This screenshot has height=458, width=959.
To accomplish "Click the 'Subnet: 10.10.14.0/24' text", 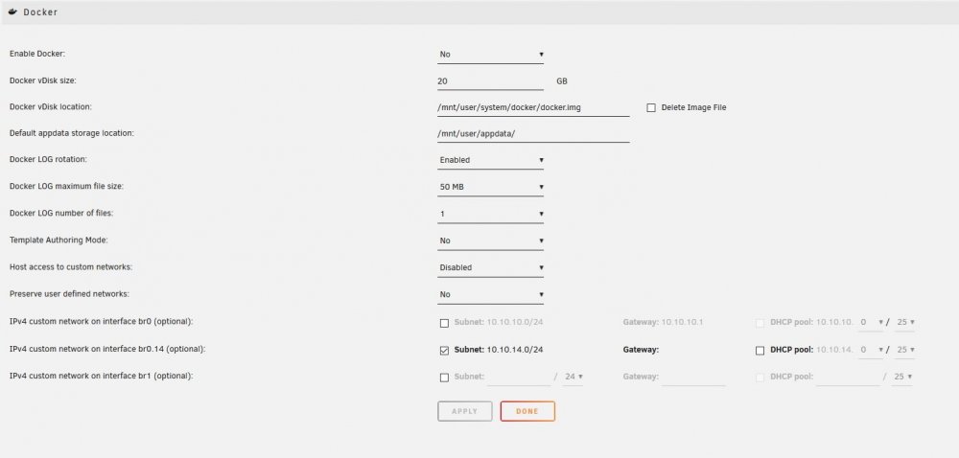I will [x=499, y=350].
